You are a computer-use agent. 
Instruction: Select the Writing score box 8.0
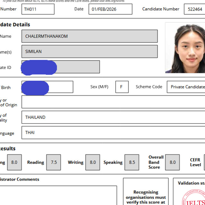(x=93, y=162)
